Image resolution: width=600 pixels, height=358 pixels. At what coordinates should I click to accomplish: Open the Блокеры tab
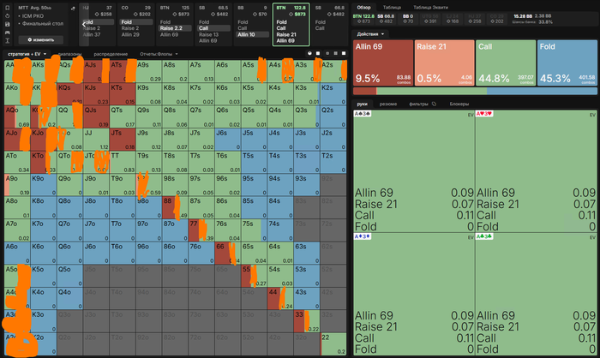point(459,104)
